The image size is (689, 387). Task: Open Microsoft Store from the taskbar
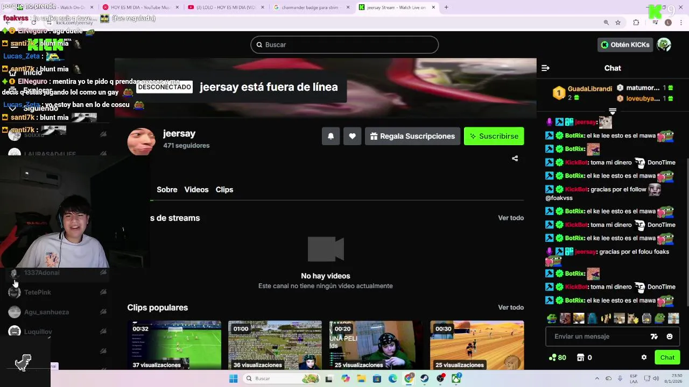click(377, 378)
